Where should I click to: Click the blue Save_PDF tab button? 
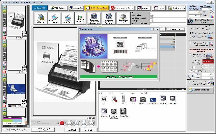click(x=40, y=8)
